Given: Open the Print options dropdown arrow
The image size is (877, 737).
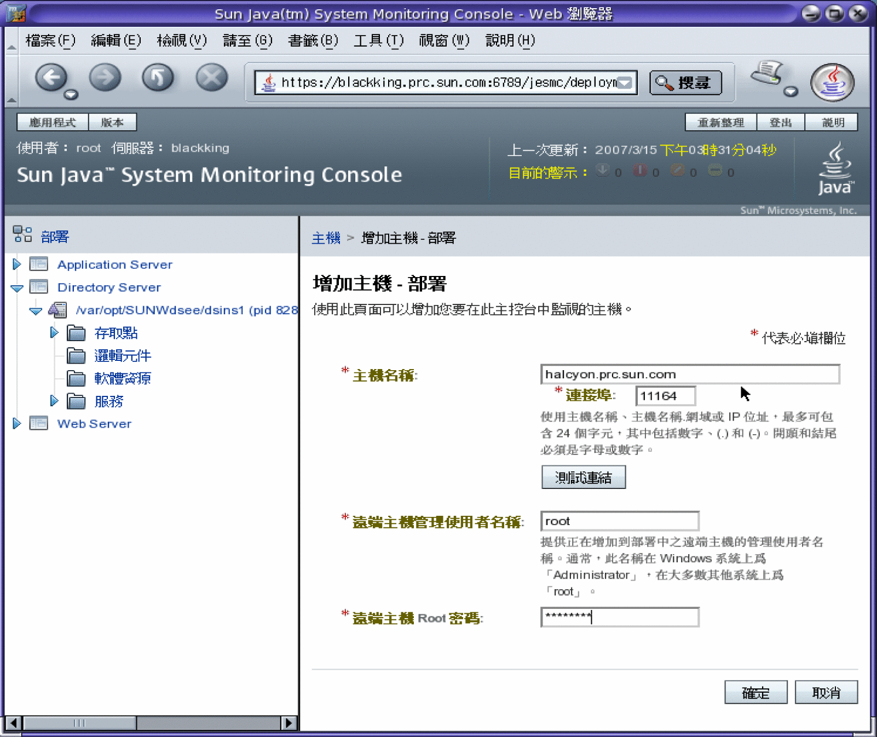Looking at the screenshot, I should pos(790,91).
